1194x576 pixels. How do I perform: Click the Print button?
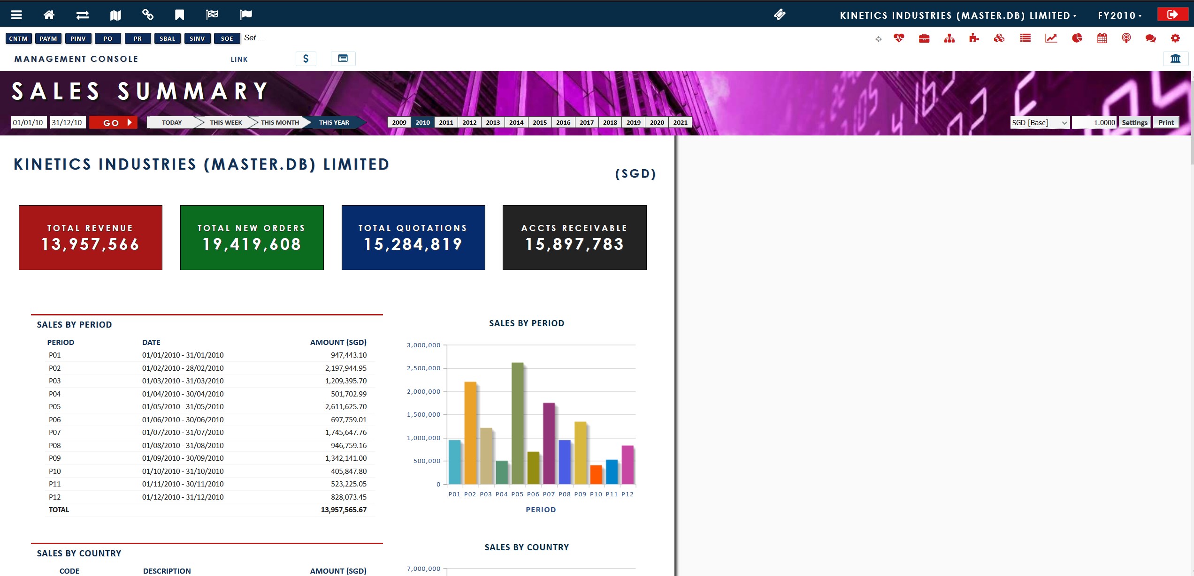click(x=1166, y=122)
